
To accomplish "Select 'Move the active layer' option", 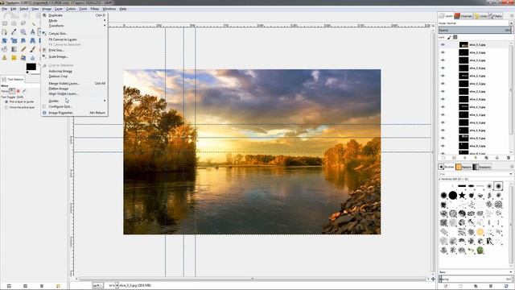I will 20,107.
